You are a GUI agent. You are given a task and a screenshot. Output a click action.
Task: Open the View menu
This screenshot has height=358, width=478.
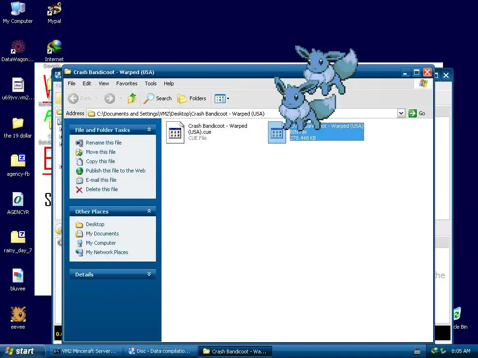click(104, 83)
